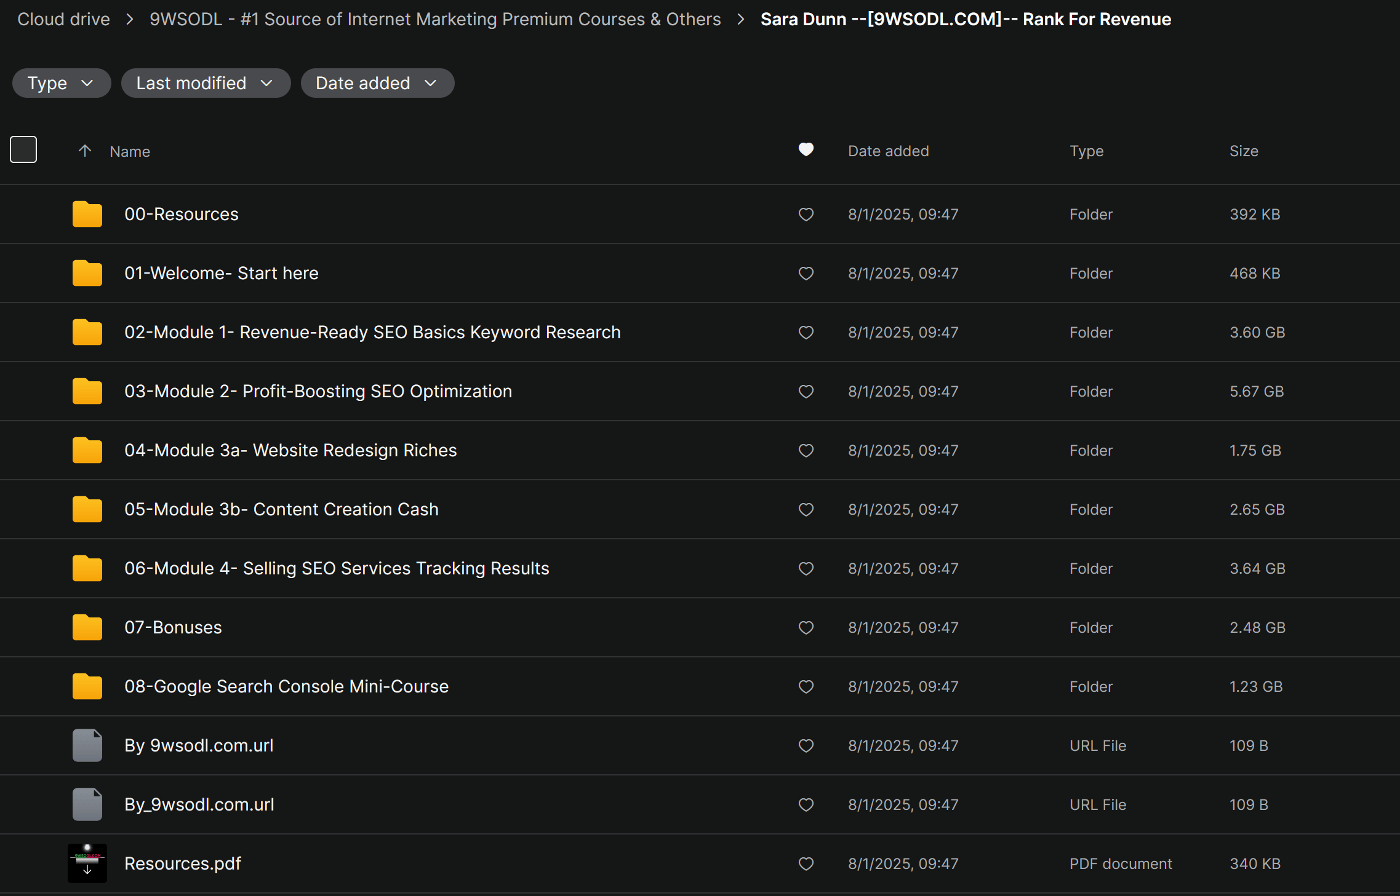Open the 9WSODL parent folder breadcrumb

point(435,19)
